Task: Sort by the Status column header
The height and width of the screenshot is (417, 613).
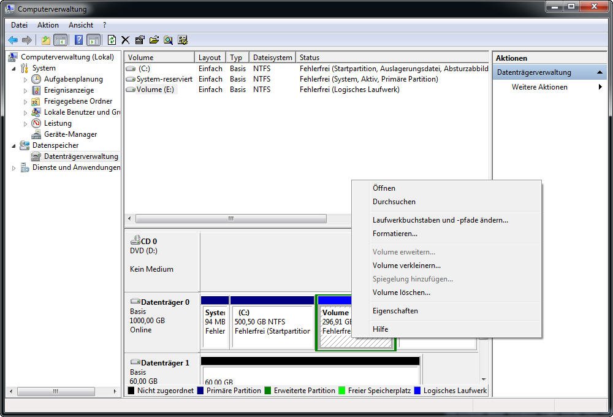Action: click(392, 58)
